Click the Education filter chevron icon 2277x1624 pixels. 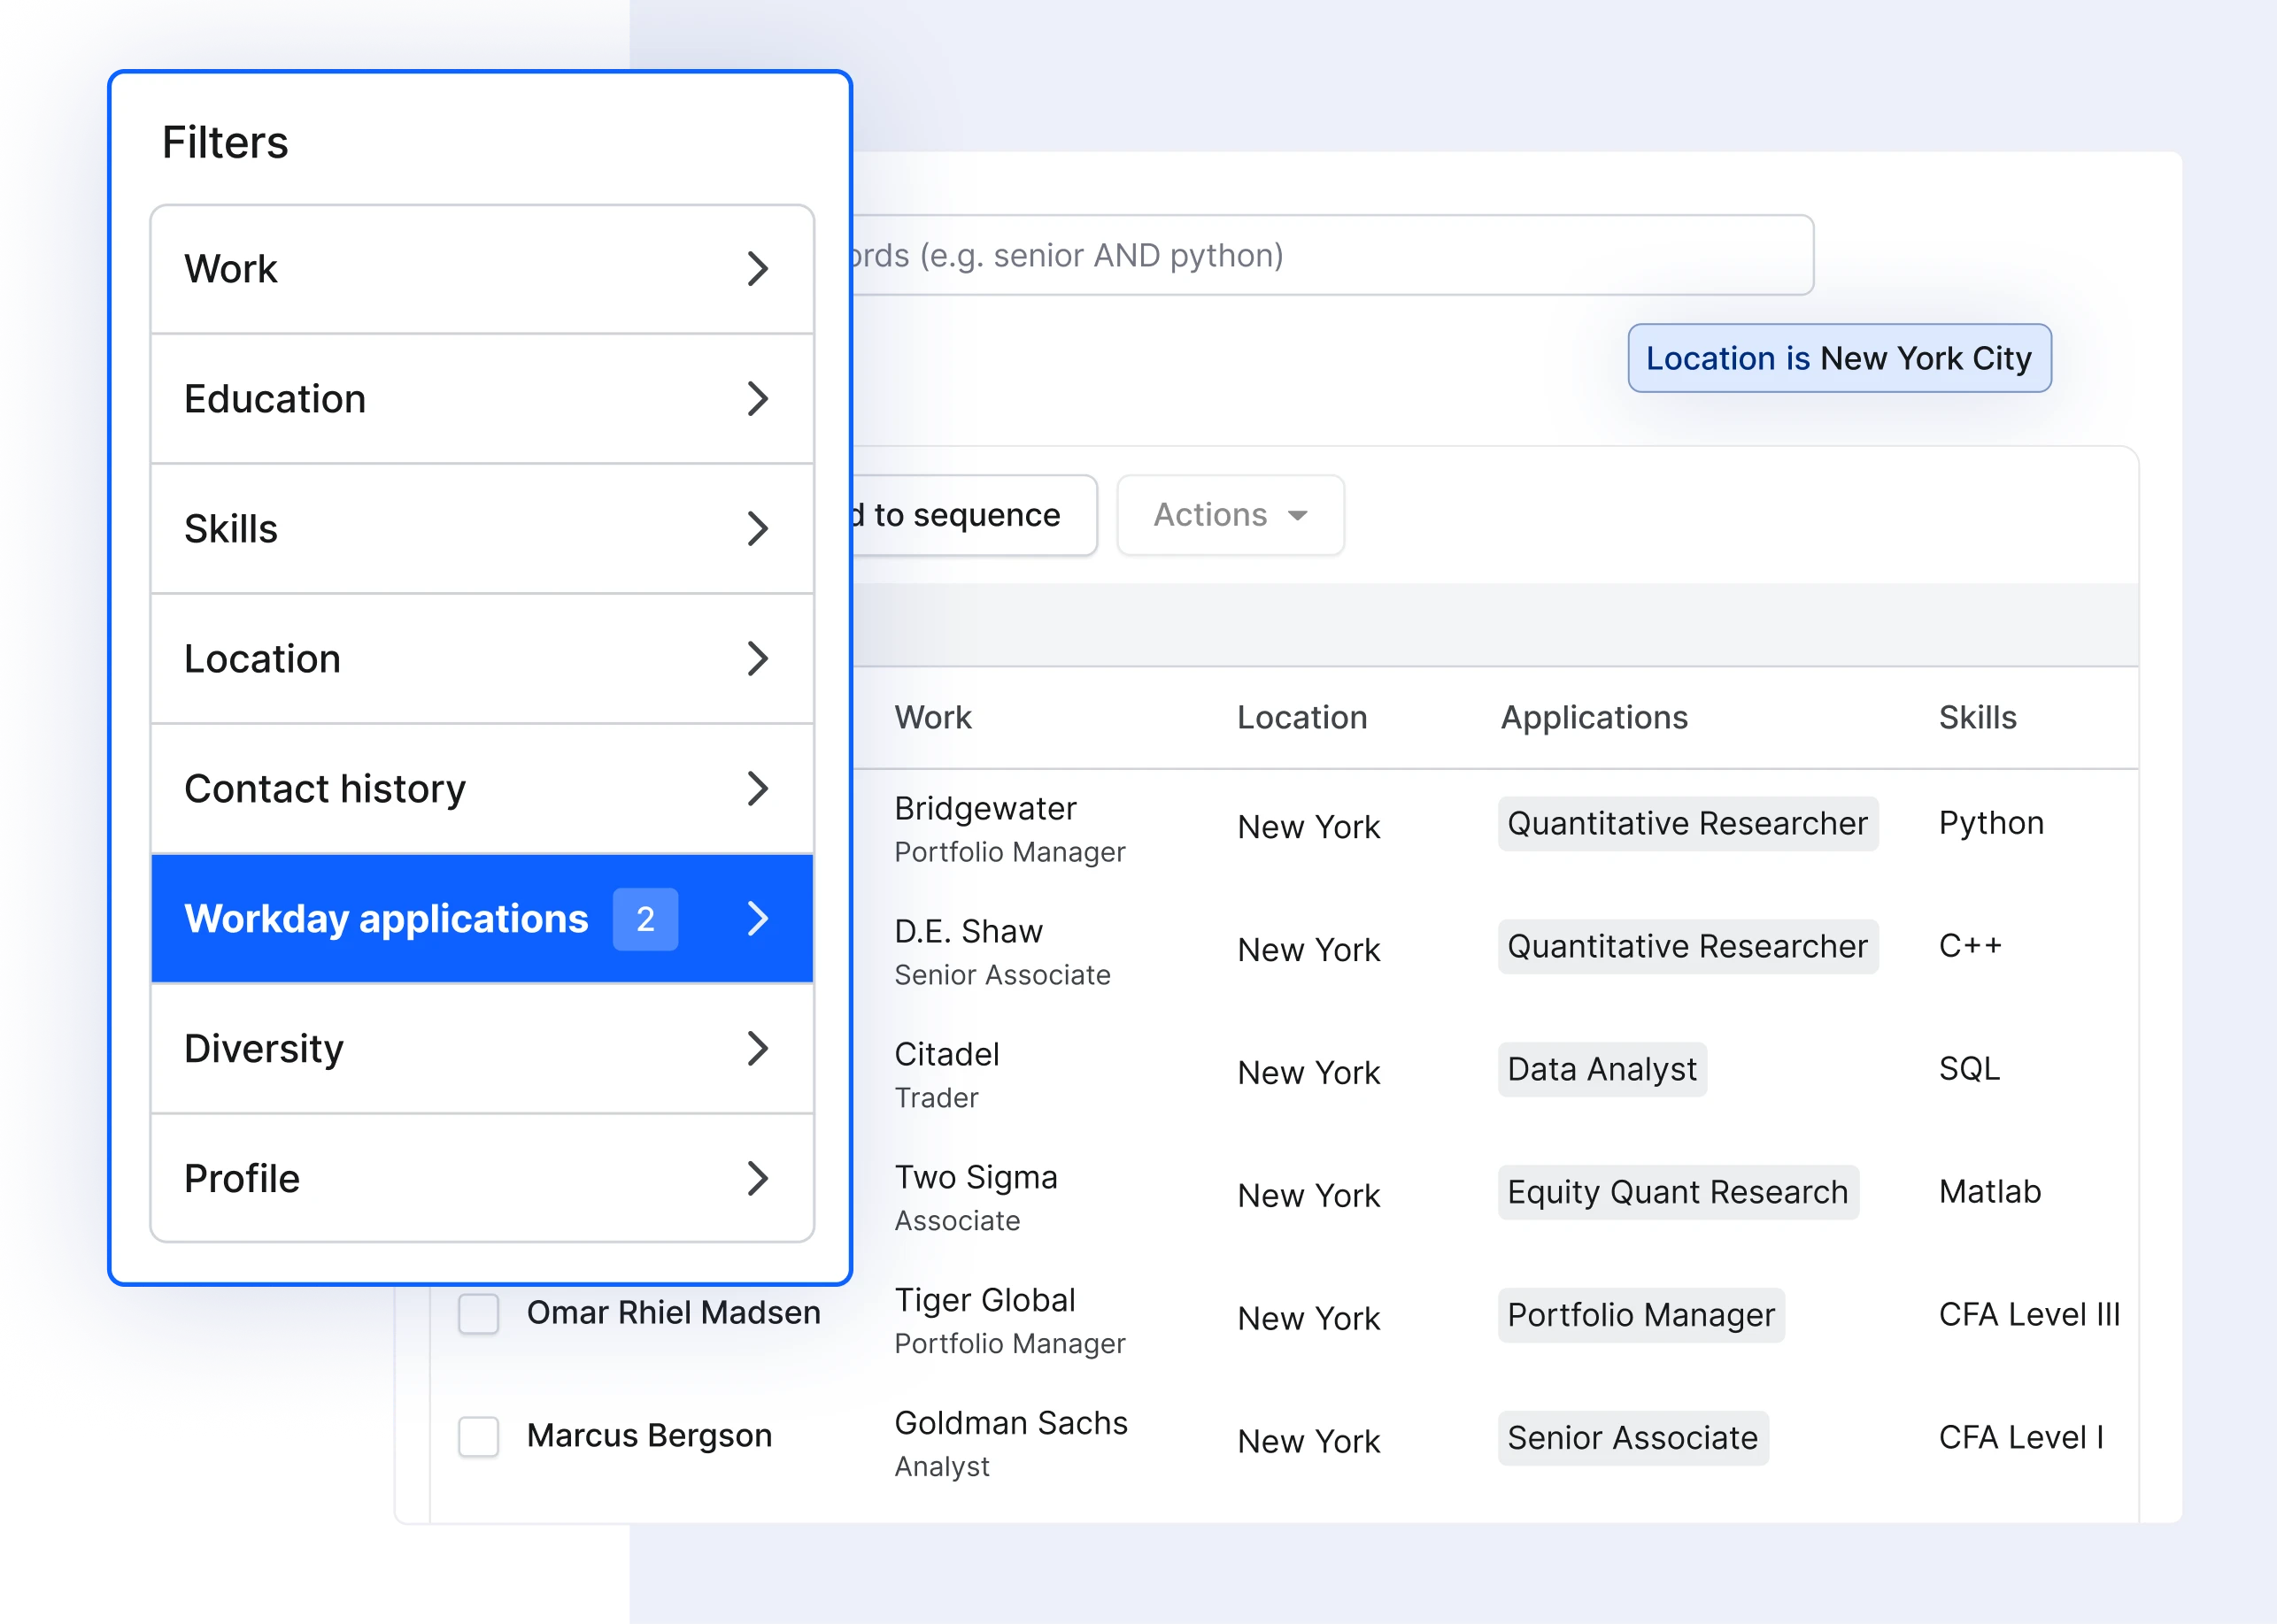tap(758, 397)
